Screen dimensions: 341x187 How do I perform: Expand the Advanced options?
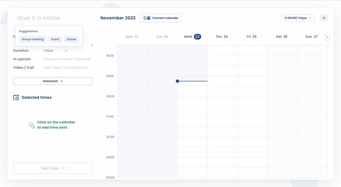tap(53, 81)
